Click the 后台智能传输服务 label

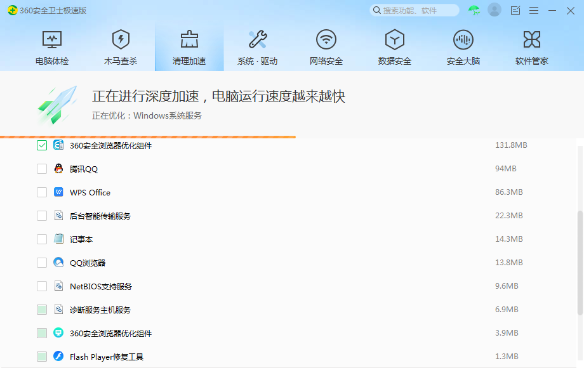click(x=100, y=216)
